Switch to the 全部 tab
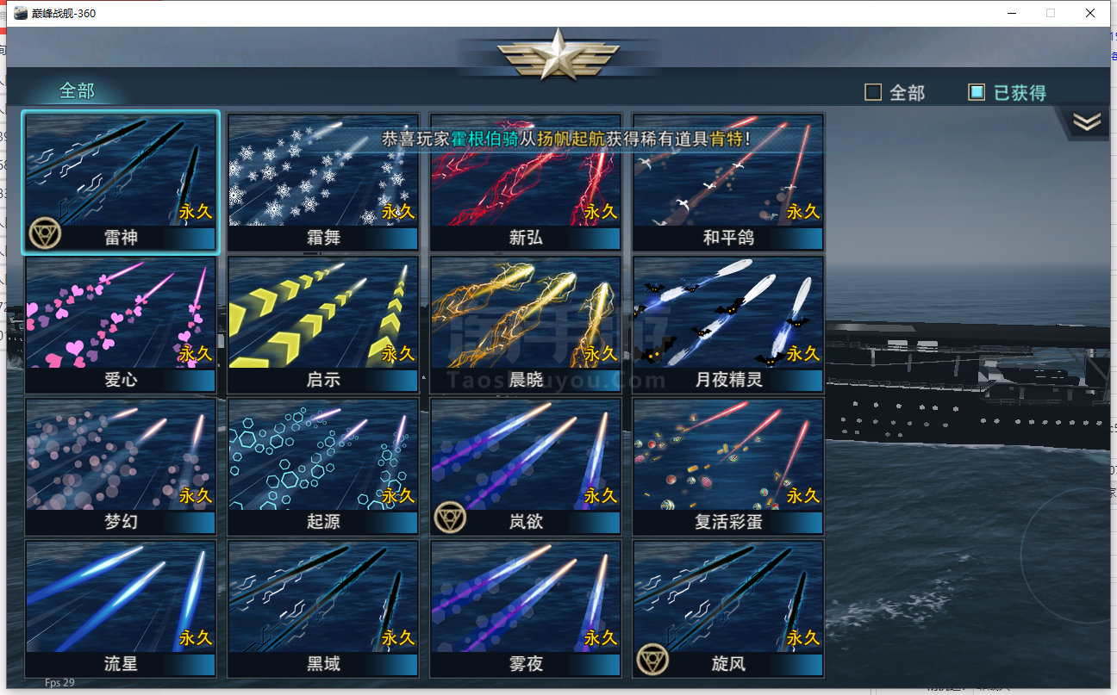The image size is (1117, 695). (77, 90)
